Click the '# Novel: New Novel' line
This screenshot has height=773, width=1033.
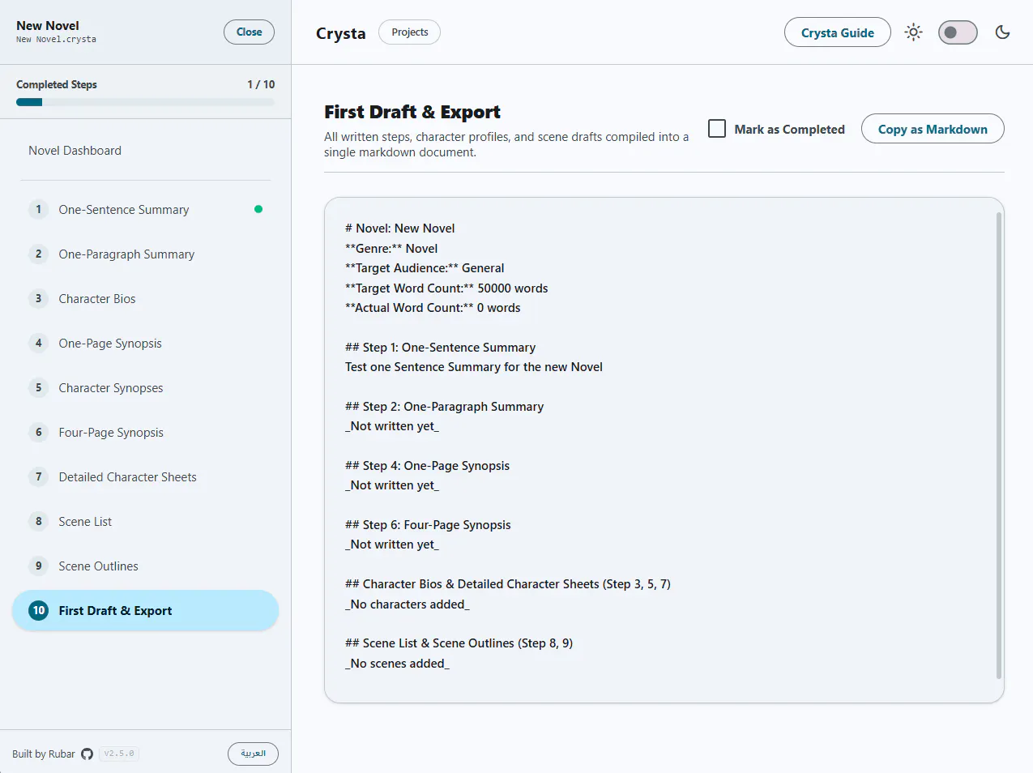[x=399, y=228]
